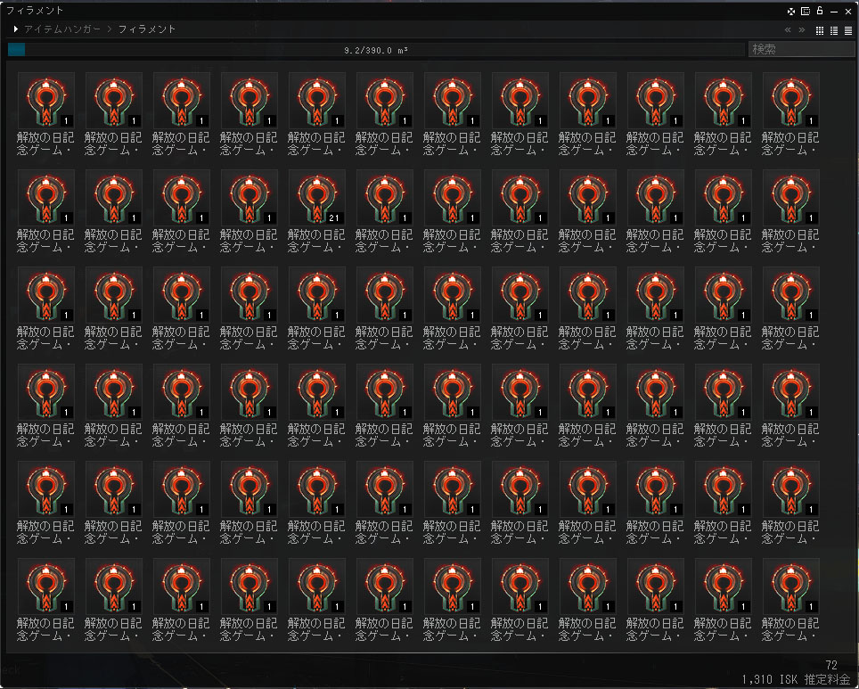Go to アイテムハンガー in the breadcrumb
This screenshot has height=689, width=859.
pyautogui.click(x=61, y=29)
